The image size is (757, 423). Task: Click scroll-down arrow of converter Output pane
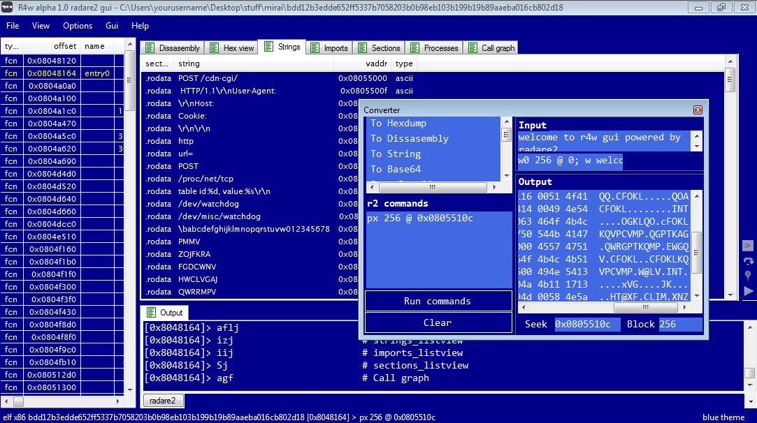(x=697, y=296)
